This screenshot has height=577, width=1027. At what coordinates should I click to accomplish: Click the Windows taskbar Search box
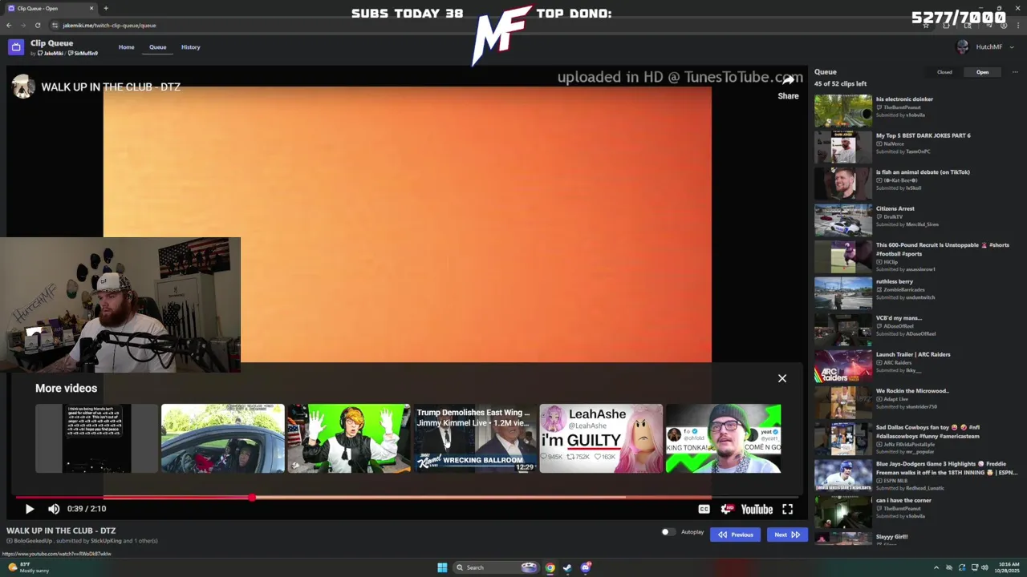[x=495, y=567]
